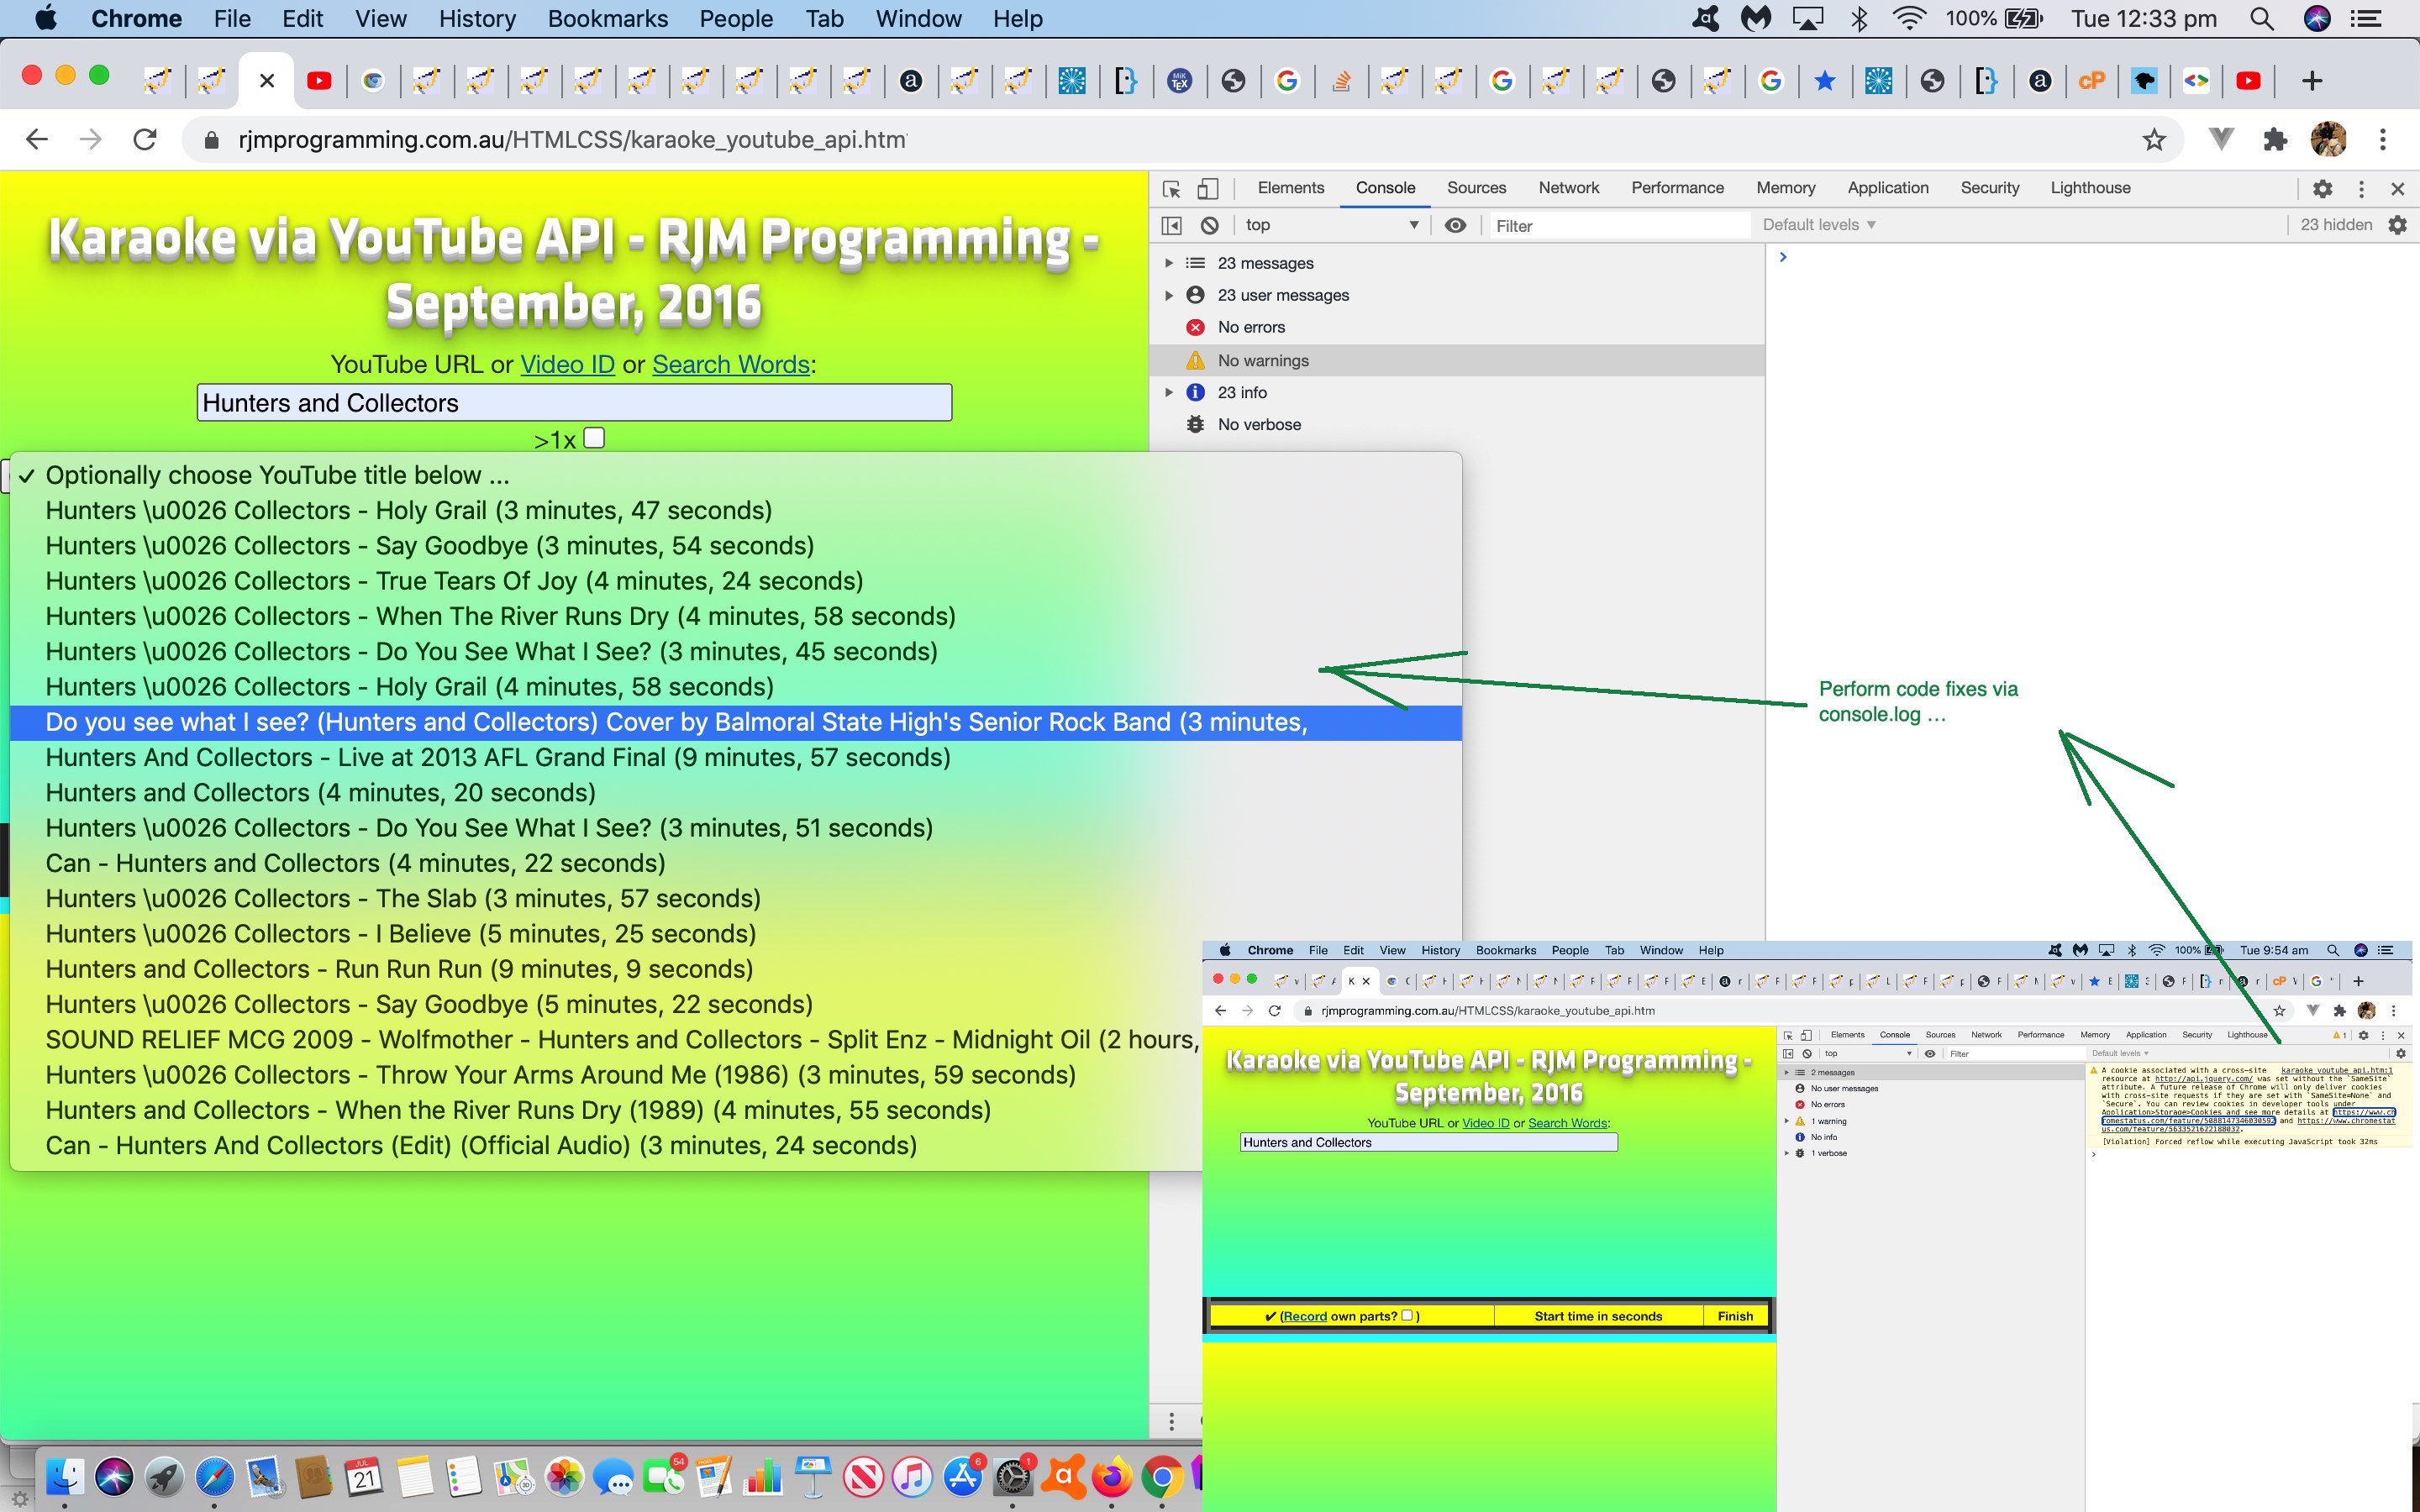Open the Lighthouse DevTools tab

click(2090, 188)
